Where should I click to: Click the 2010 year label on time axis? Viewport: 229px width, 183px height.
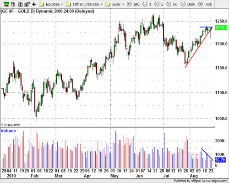click(11, 176)
